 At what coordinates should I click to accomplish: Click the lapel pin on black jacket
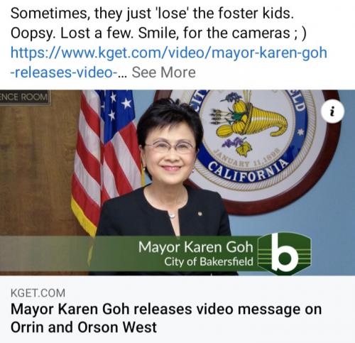click(x=200, y=214)
